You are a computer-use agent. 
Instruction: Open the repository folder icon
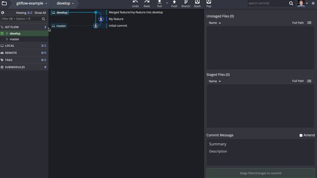pyautogui.click(x=4, y=3)
